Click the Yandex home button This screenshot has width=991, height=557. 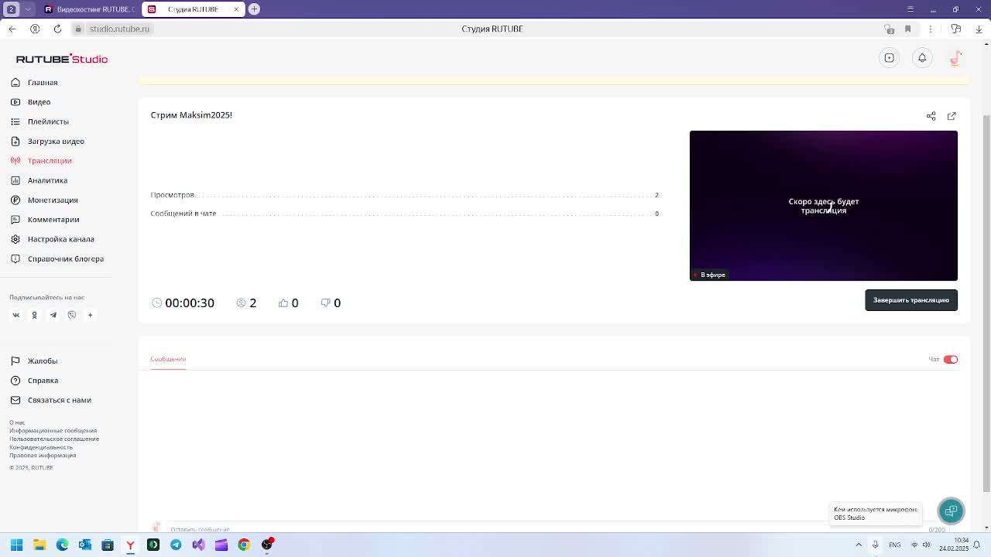(35, 29)
